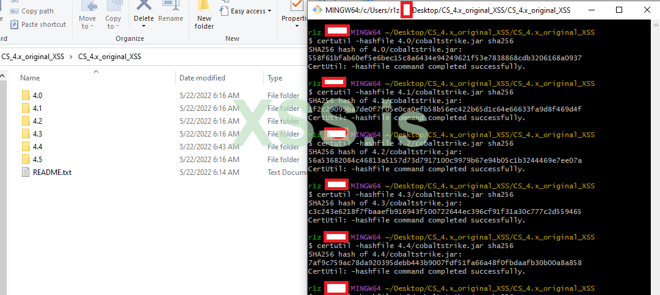Click the certutil command for 4.0/cobaltstrike.jar
This screenshot has width=660, height=295.
[411, 41]
